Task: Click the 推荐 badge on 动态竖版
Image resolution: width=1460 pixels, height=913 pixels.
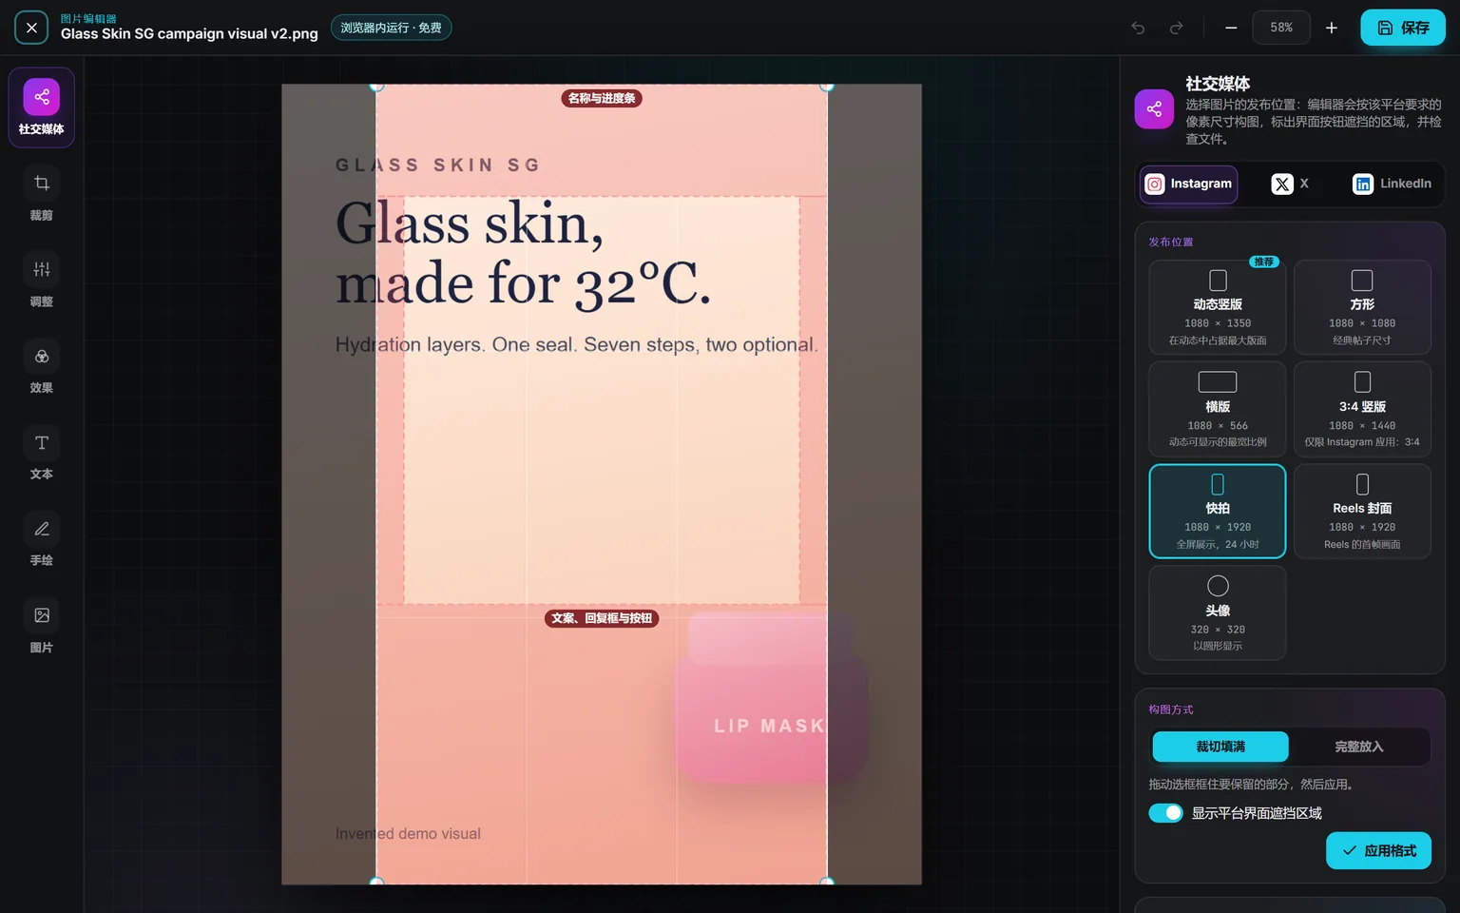Action: (1263, 262)
